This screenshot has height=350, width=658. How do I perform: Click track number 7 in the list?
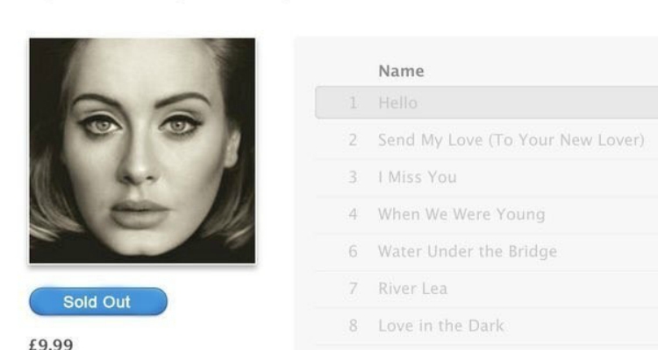(x=353, y=289)
